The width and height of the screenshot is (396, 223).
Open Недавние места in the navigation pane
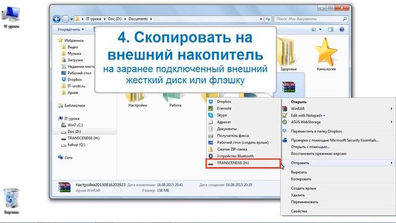tap(78, 66)
